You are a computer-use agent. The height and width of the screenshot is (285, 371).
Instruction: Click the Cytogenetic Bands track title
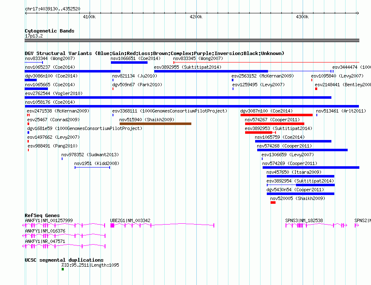click(x=50, y=31)
